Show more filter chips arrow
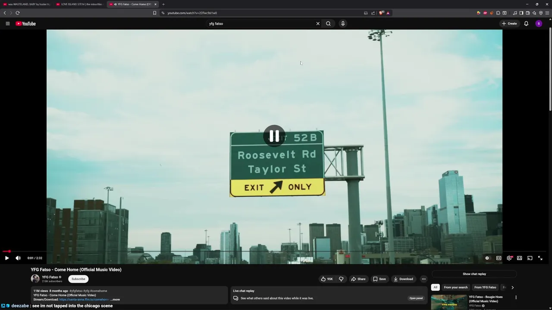Screen dimensions: 552x310 click(512, 287)
